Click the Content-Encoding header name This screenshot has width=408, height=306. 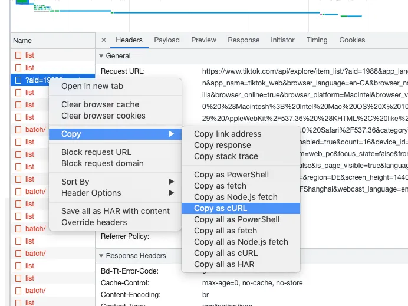tap(131, 295)
